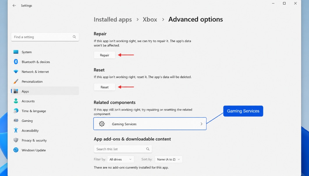Click the Bluetooth icon in the sidebar
This screenshot has width=309, height=176.
[x=16, y=62]
